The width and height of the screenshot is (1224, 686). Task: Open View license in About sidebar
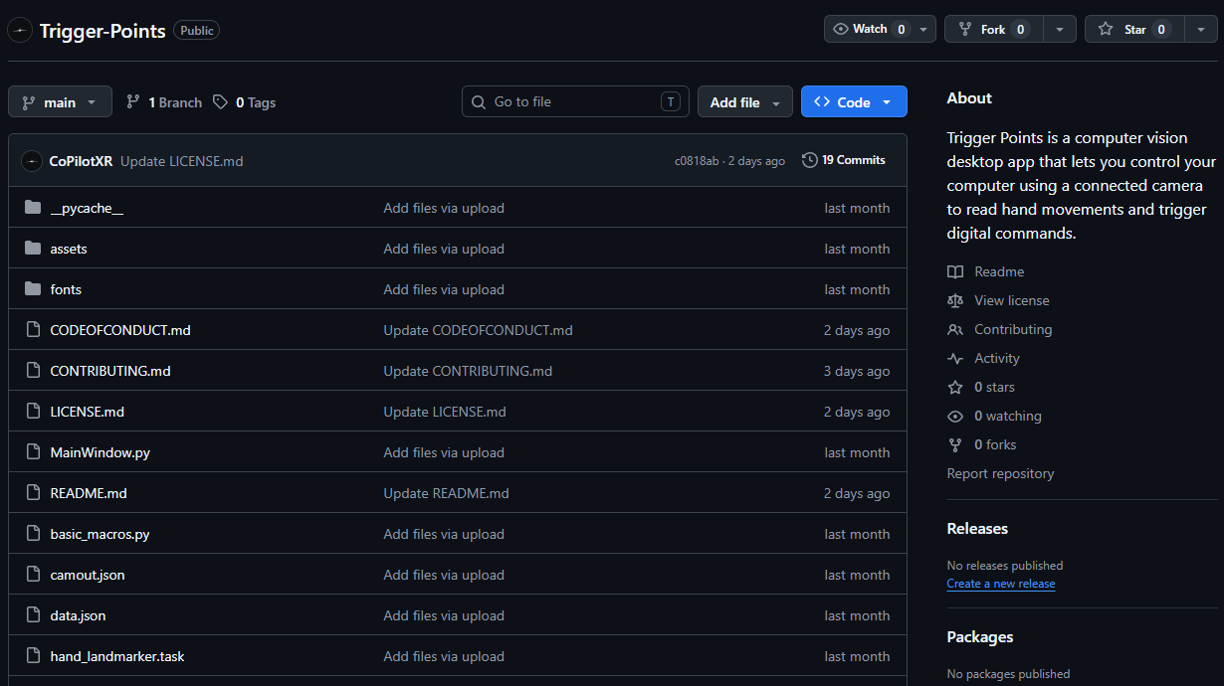(1012, 300)
